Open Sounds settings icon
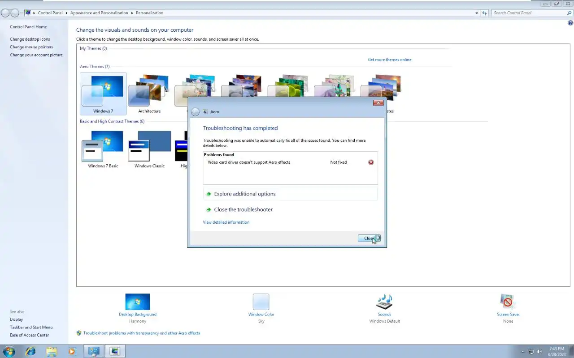Image resolution: width=574 pixels, height=358 pixels. pyautogui.click(x=384, y=302)
